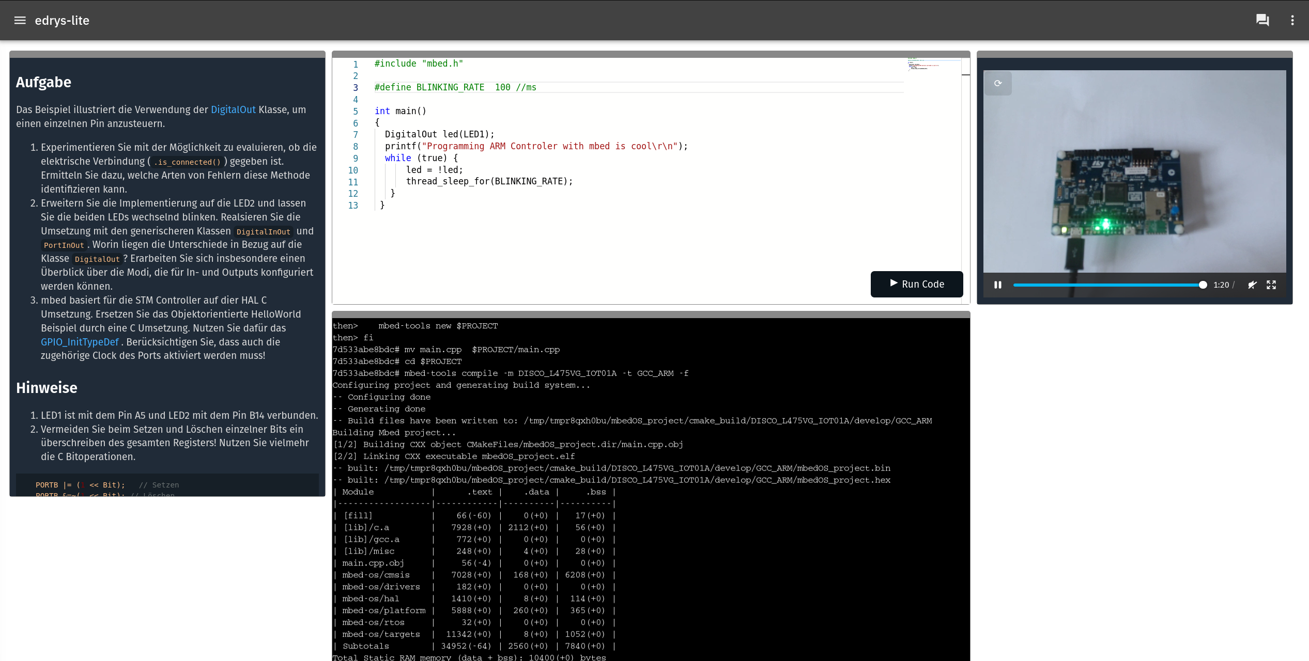1309x661 pixels.
Task: Open the chat panel icon
Action: [x=1262, y=20]
